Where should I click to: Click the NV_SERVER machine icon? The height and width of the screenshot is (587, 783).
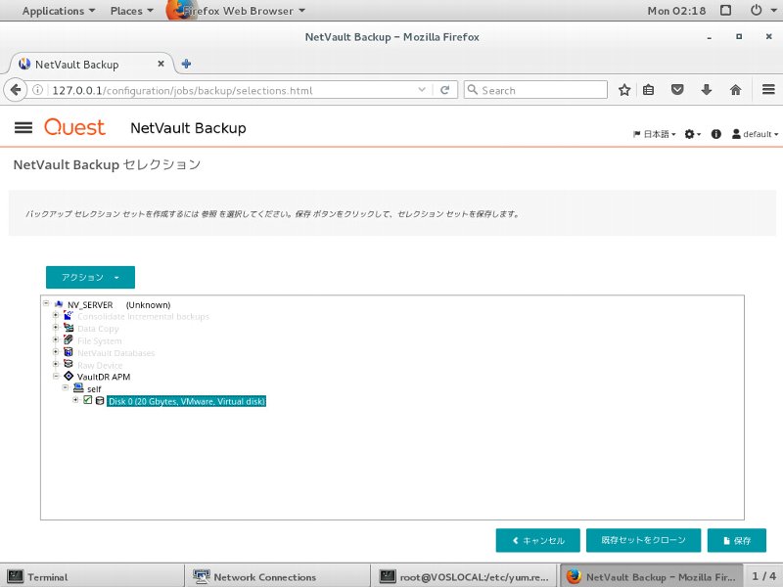click(x=59, y=304)
